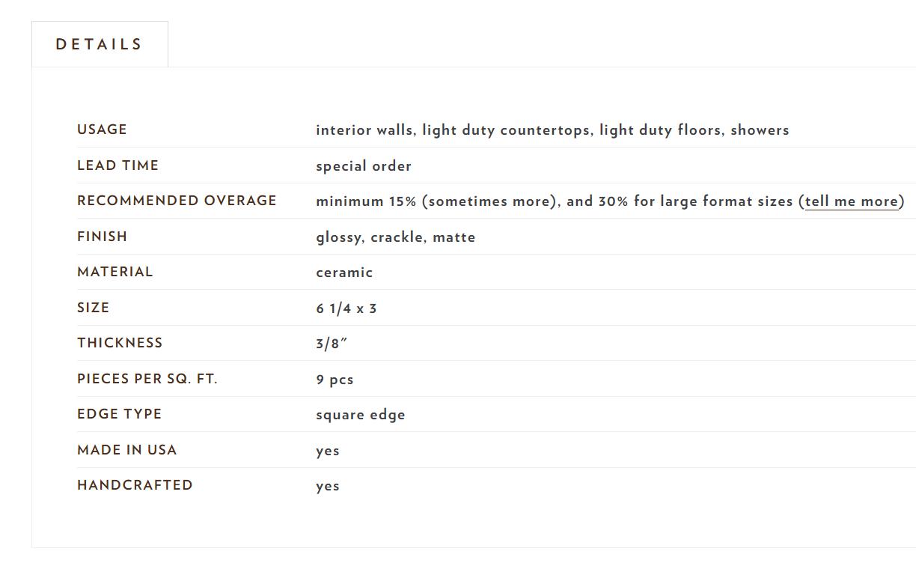
Task: Click the Material label
Action: coord(114,272)
